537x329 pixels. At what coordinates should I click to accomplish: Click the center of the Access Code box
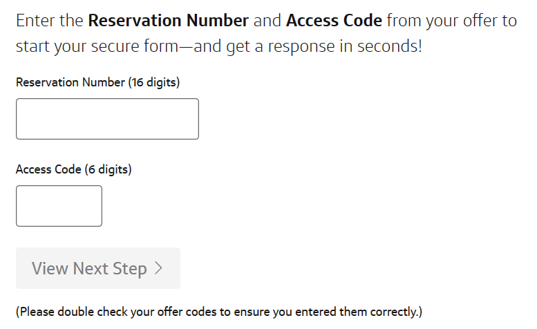59,206
